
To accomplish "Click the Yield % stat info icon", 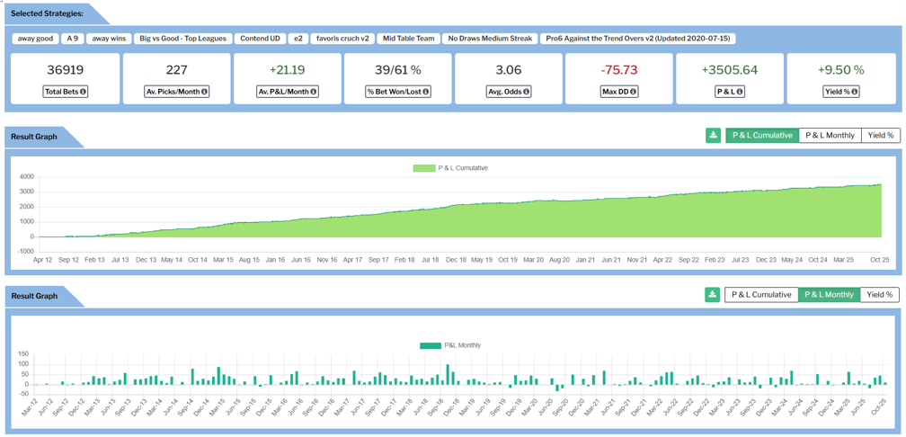I will point(854,92).
